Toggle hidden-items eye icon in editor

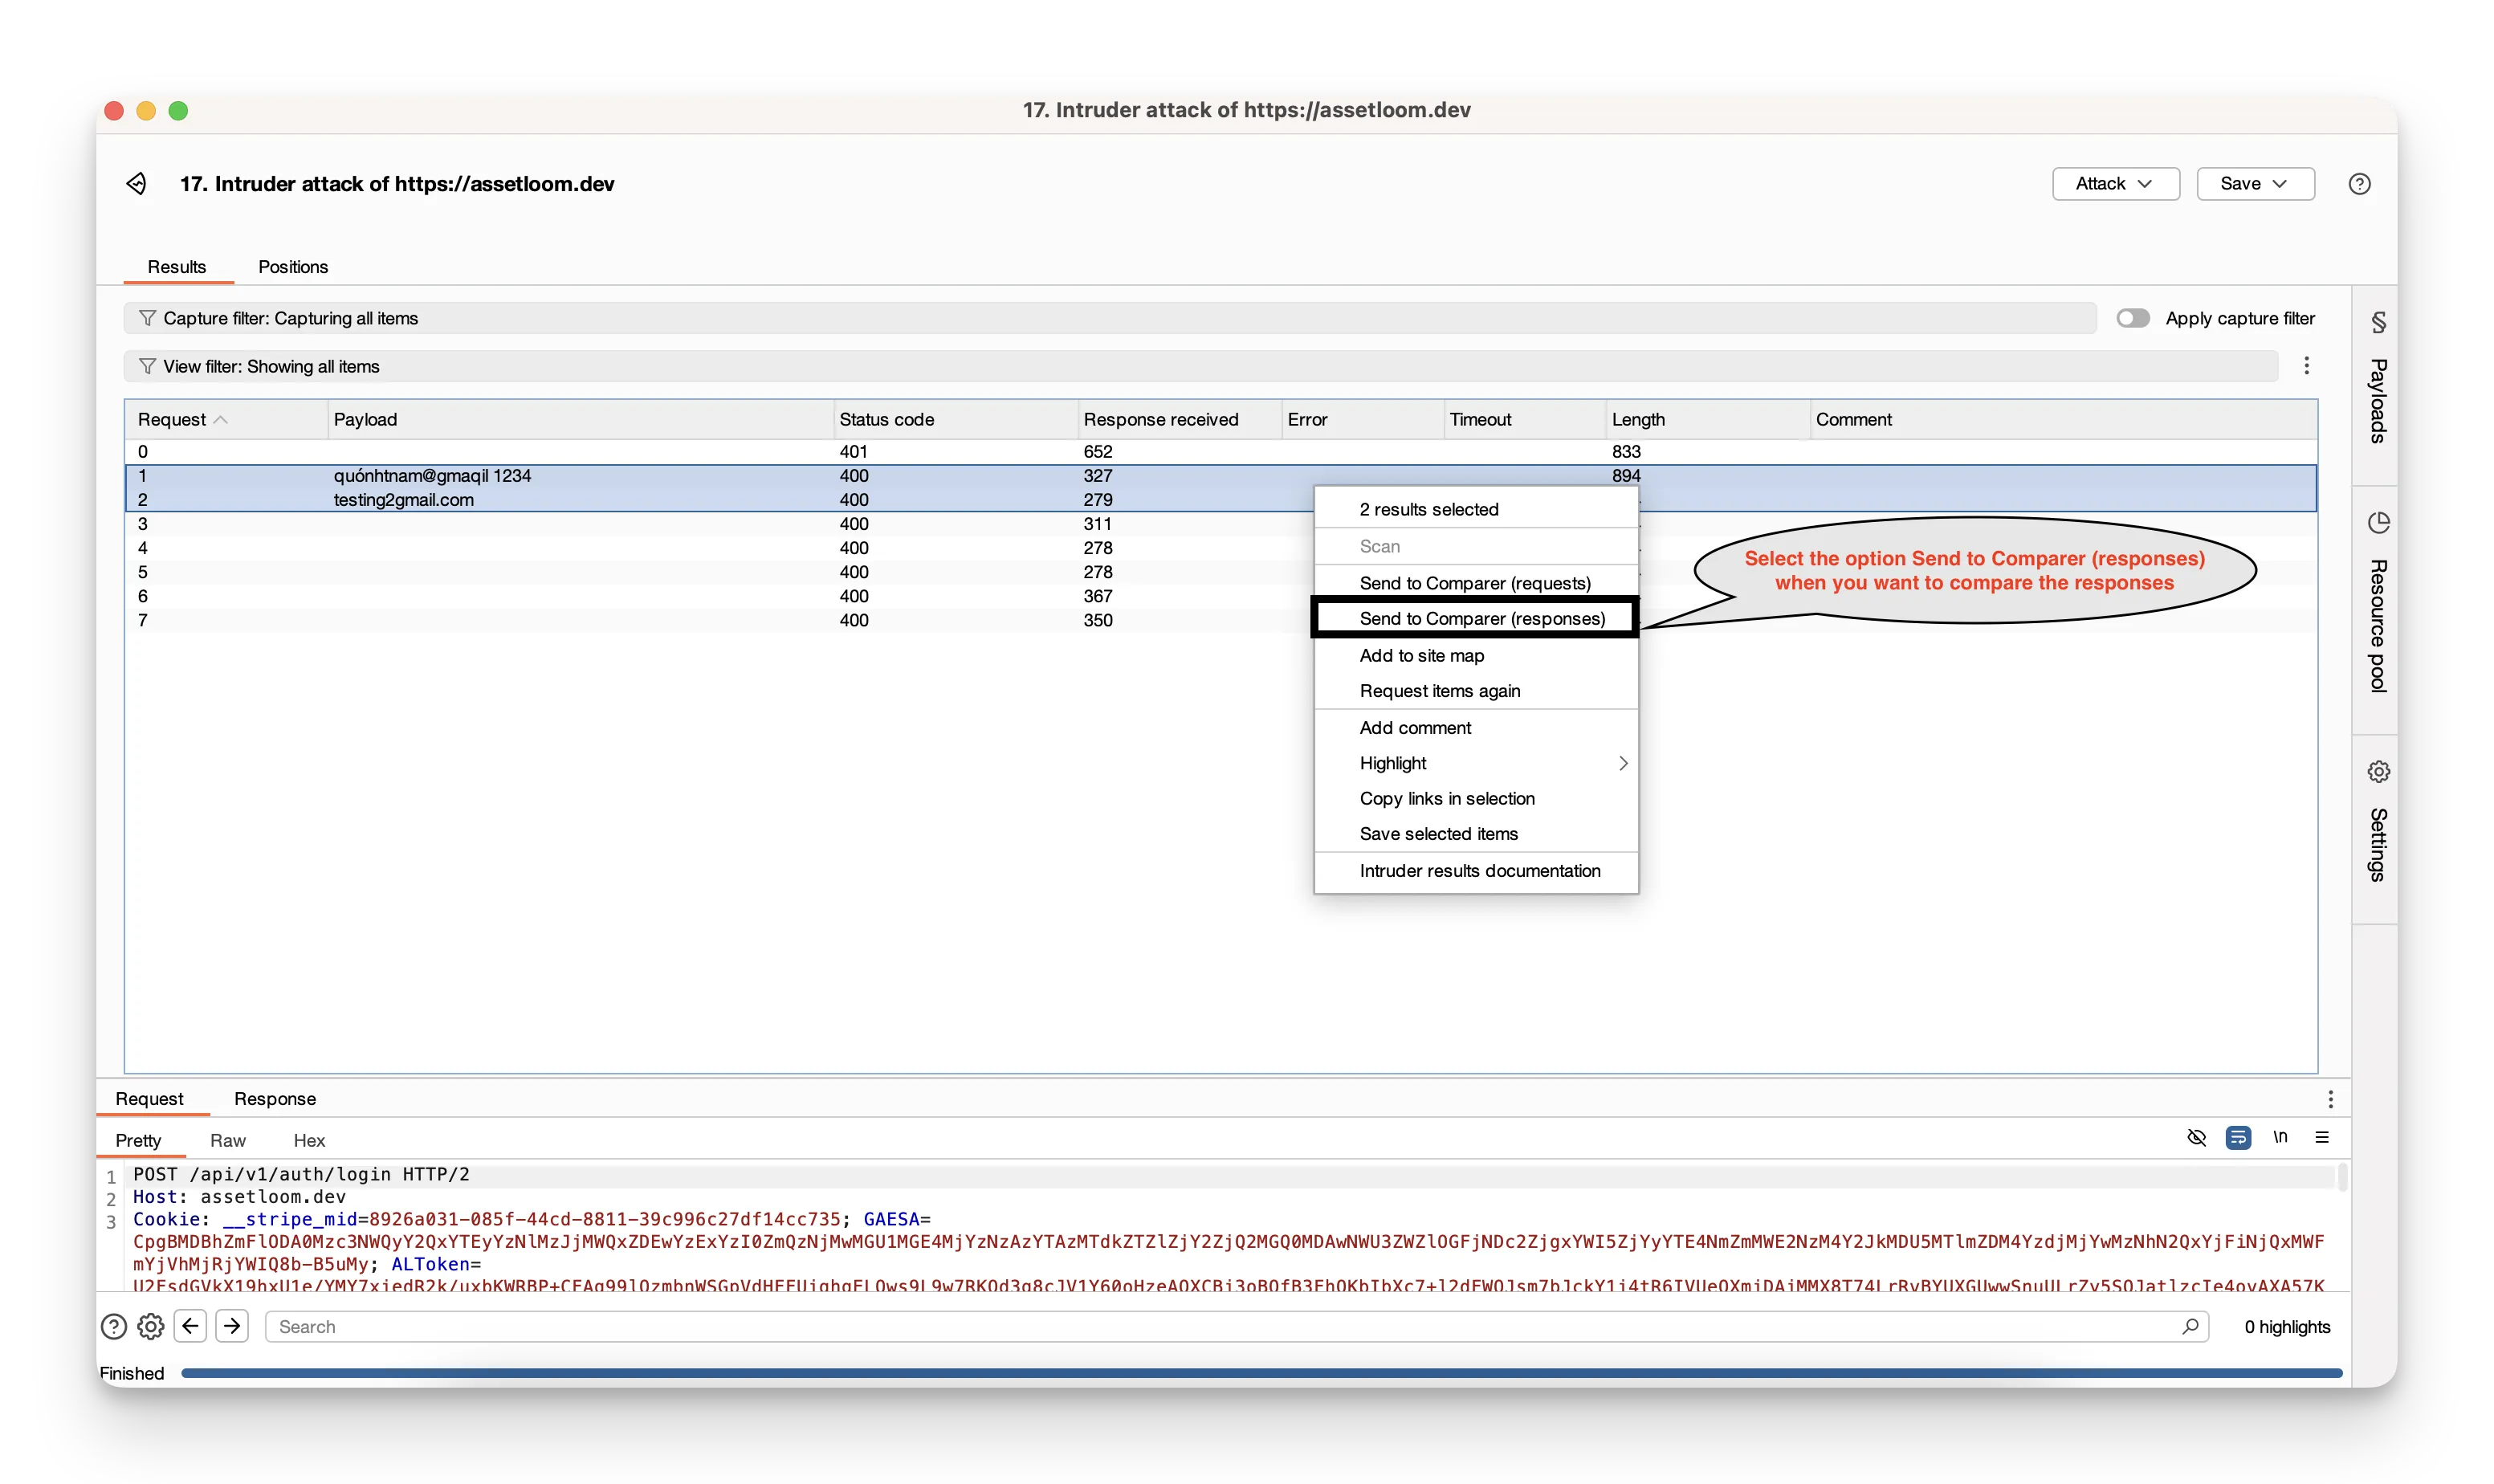pyautogui.click(x=2196, y=1138)
